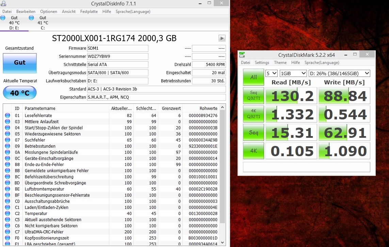389x247 pixels.
Task: Click the Drehzahl field 5400 RPM
Action: 209,65
